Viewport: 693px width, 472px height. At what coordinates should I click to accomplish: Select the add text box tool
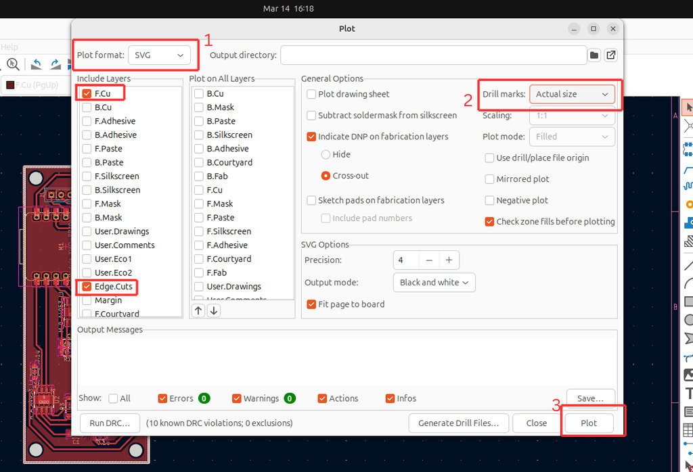(x=688, y=412)
